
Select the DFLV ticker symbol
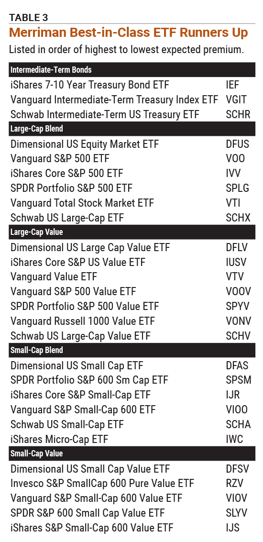click(237, 247)
